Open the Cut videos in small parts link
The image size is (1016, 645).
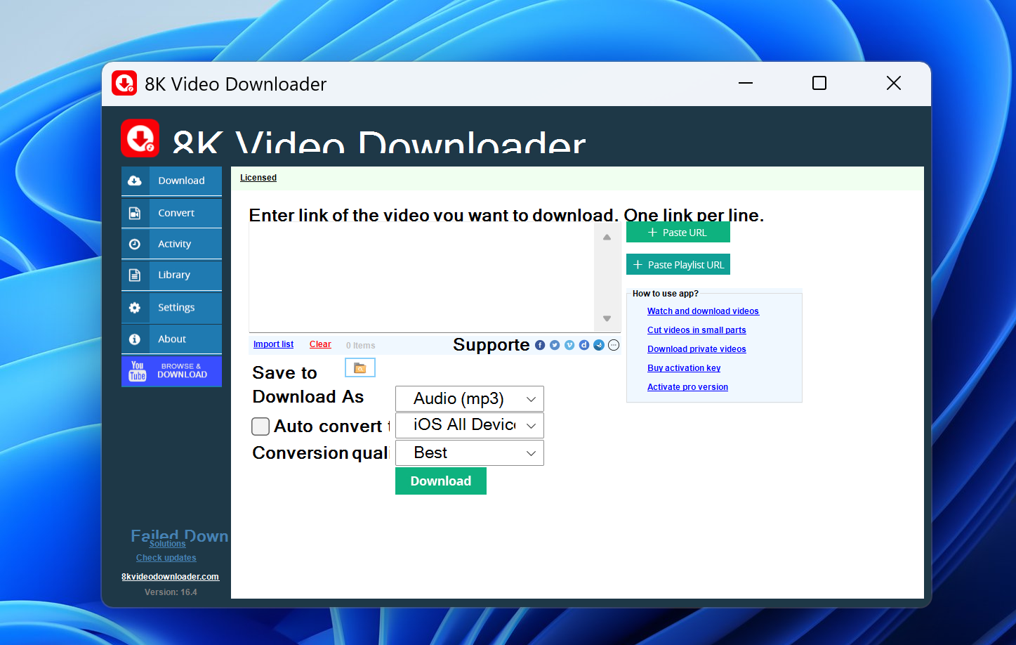tap(697, 330)
